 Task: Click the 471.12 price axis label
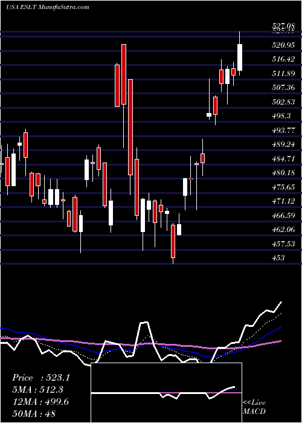click(x=283, y=201)
